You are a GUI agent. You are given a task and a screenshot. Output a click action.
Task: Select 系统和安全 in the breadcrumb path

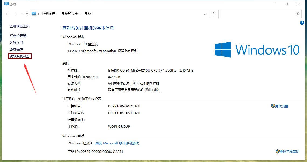[x=70, y=14]
